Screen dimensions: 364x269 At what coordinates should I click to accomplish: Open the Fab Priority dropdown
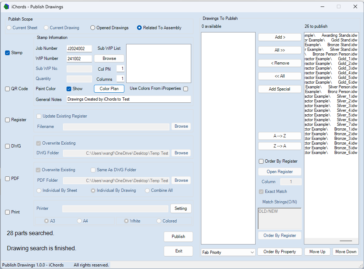click(228, 252)
